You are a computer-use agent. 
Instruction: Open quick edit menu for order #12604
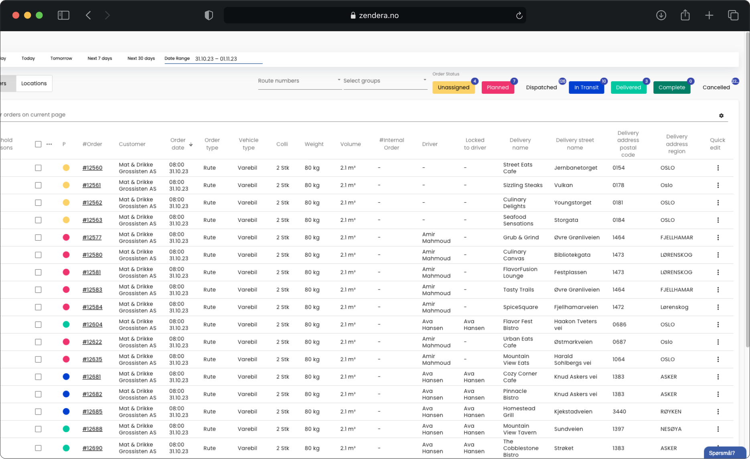[x=718, y=324]
